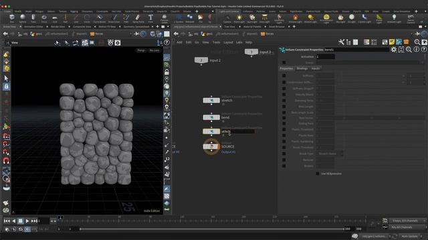
Task: Select the Tube shelf tool
Action: click(33, 19)
